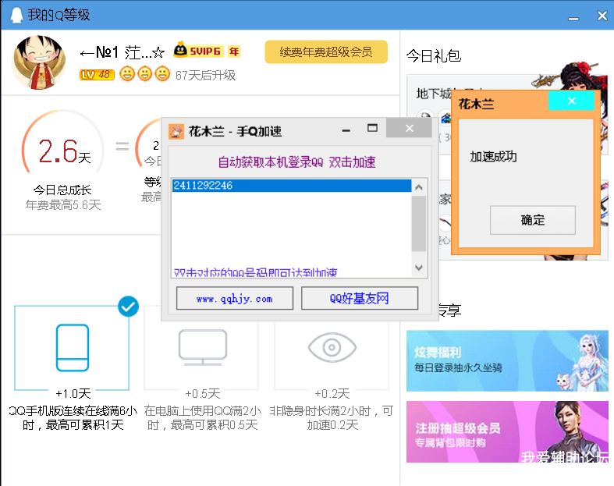614x486 pixels.
Task: Open the 炫舞福利 promotional banner
Action: (507, 360)
